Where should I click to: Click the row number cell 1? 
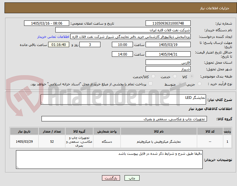pos(227,142)
